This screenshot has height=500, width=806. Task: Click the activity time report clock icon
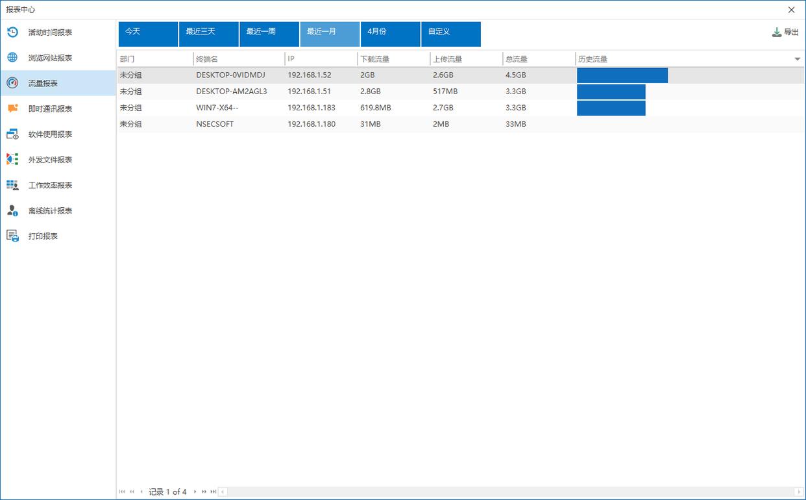[12, 32]
